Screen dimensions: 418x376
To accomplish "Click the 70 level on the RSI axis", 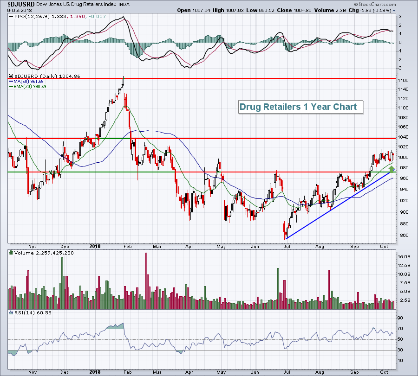I will click(x=400, y=329).
